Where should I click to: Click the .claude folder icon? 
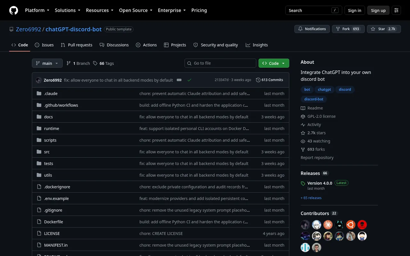click(x=39, y=93)
